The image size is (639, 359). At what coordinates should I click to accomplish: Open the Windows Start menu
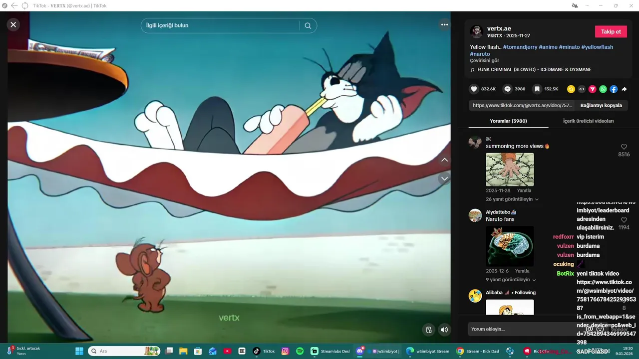tap(79, 351)
